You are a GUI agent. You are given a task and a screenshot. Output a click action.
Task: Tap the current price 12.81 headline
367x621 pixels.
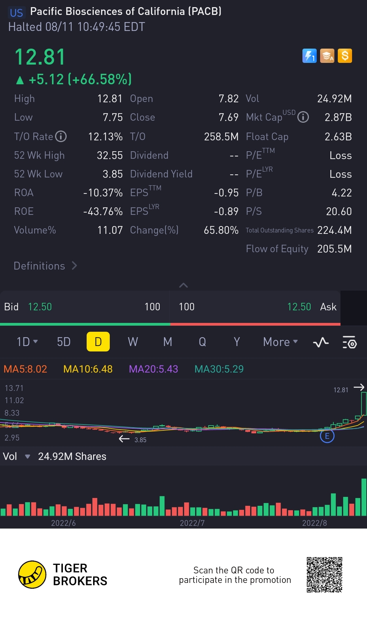point(40,57)
